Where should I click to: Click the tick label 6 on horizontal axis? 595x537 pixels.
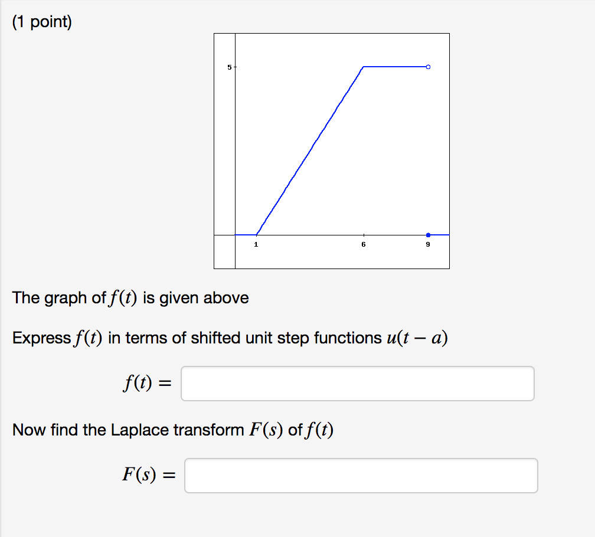coord(364,245)
